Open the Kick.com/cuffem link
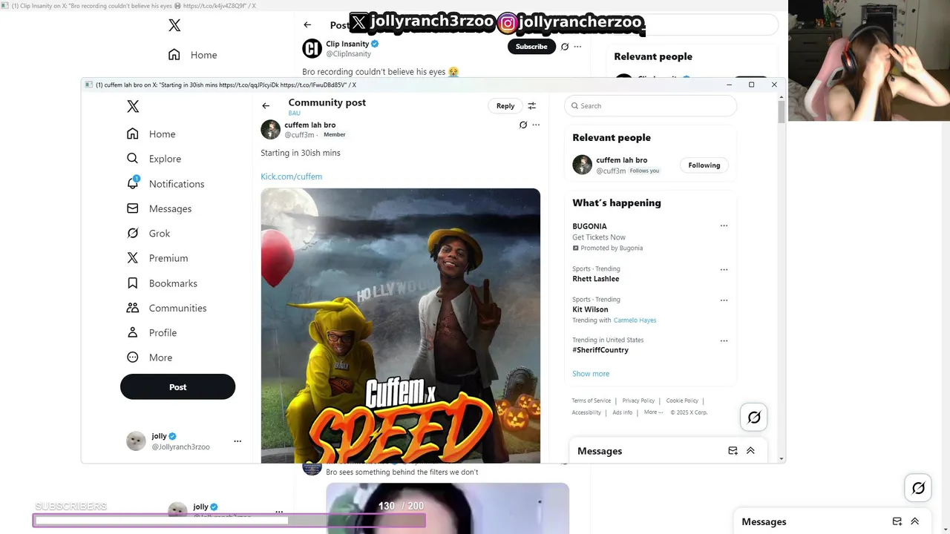The width and height of the screenshot is (950, 534). point(291,177)
